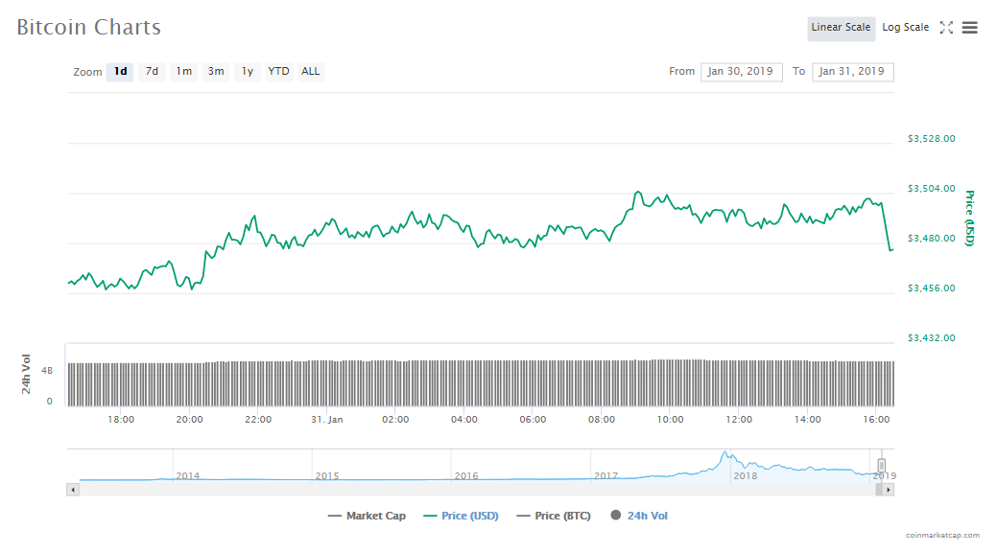This screenshot has height=553, width=997.
Task: Toggle the 24h Vol legend dot
Action: click(615, 516)
